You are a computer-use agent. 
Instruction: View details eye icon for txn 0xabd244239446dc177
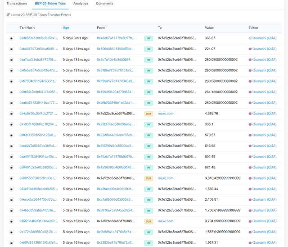pos(11,103)
